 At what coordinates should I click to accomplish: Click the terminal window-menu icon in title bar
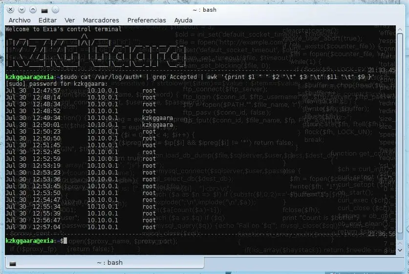44,10
